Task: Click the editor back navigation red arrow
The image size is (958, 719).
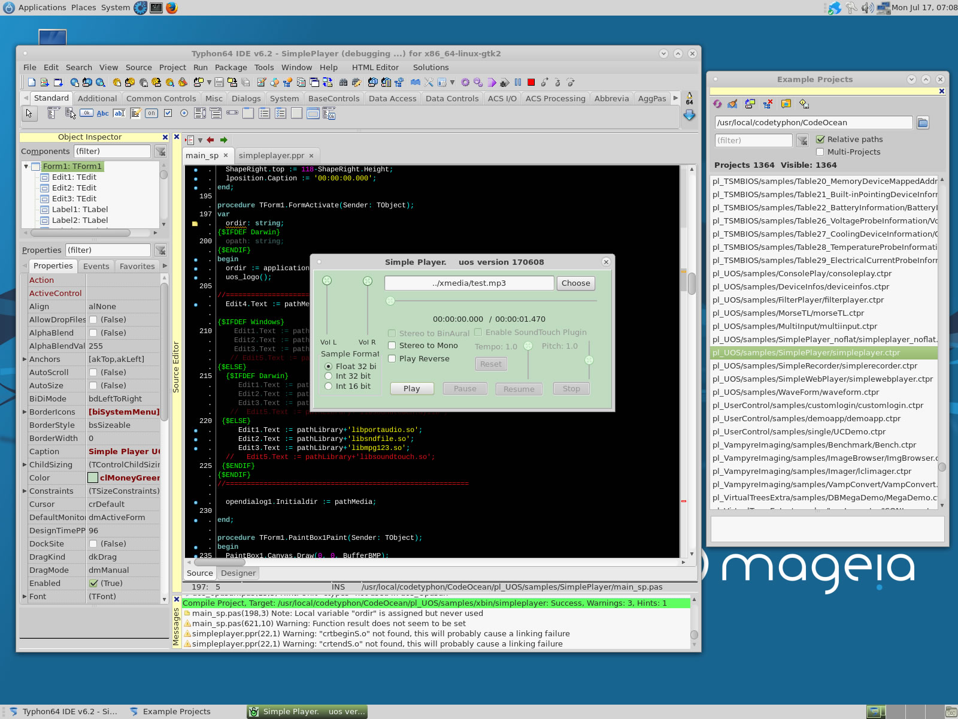Action: click(x=210, y=140)
